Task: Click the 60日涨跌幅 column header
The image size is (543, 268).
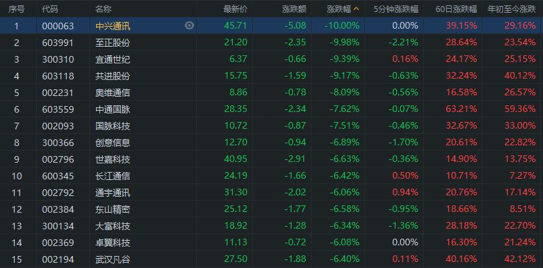Action: pyautogui.click(x=456, y=9)
